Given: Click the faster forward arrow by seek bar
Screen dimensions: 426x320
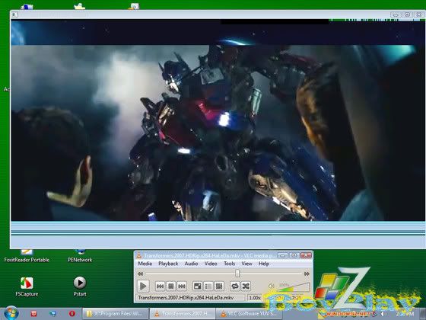Looking at the screenshot, I should (x=307, y=274).
